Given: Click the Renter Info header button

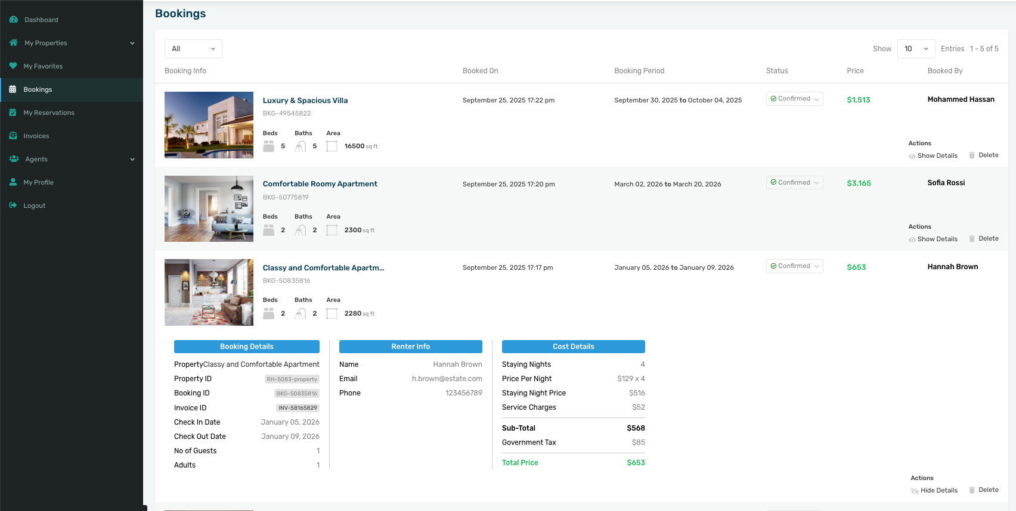Looking at the screenshot, I should point(411,347).
